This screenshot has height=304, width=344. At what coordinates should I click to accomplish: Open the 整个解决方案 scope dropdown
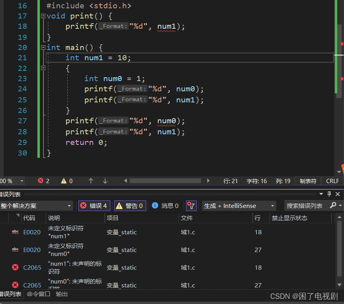click(x=35, y=206)
